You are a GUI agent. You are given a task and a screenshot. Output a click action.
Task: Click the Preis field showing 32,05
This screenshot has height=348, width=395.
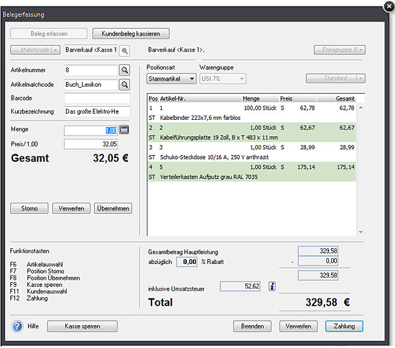91,144
